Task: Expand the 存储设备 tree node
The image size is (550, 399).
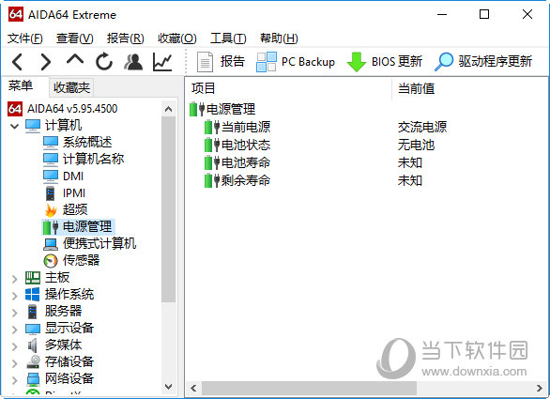Action: (x=14, y=363)
